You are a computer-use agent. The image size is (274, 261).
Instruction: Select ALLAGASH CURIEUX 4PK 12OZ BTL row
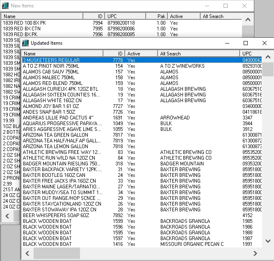[x=142, y=89]
